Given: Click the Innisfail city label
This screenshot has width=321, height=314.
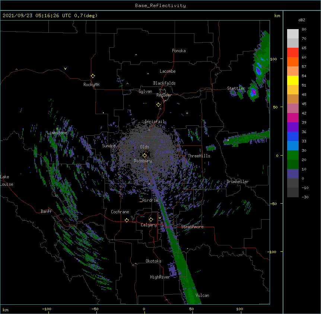Looking at the screenshot, I should (155, 122).
